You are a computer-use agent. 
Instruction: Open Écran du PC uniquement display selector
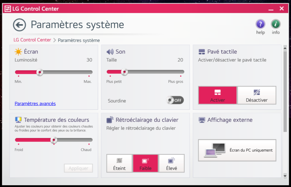237,150
